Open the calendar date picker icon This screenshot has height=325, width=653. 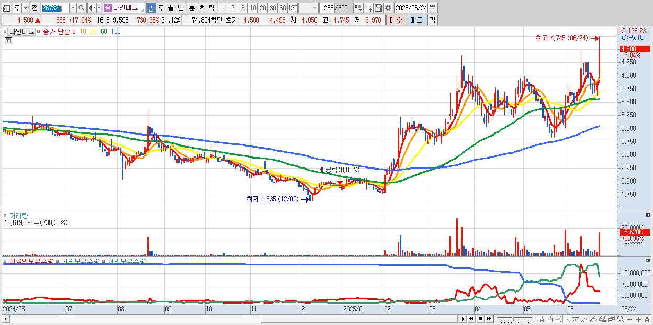433,8
